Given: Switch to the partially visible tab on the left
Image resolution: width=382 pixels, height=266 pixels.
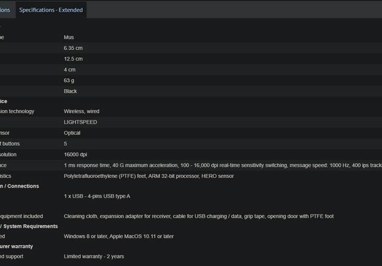Looking at the screenshot, I should click(x=5, y=10).
